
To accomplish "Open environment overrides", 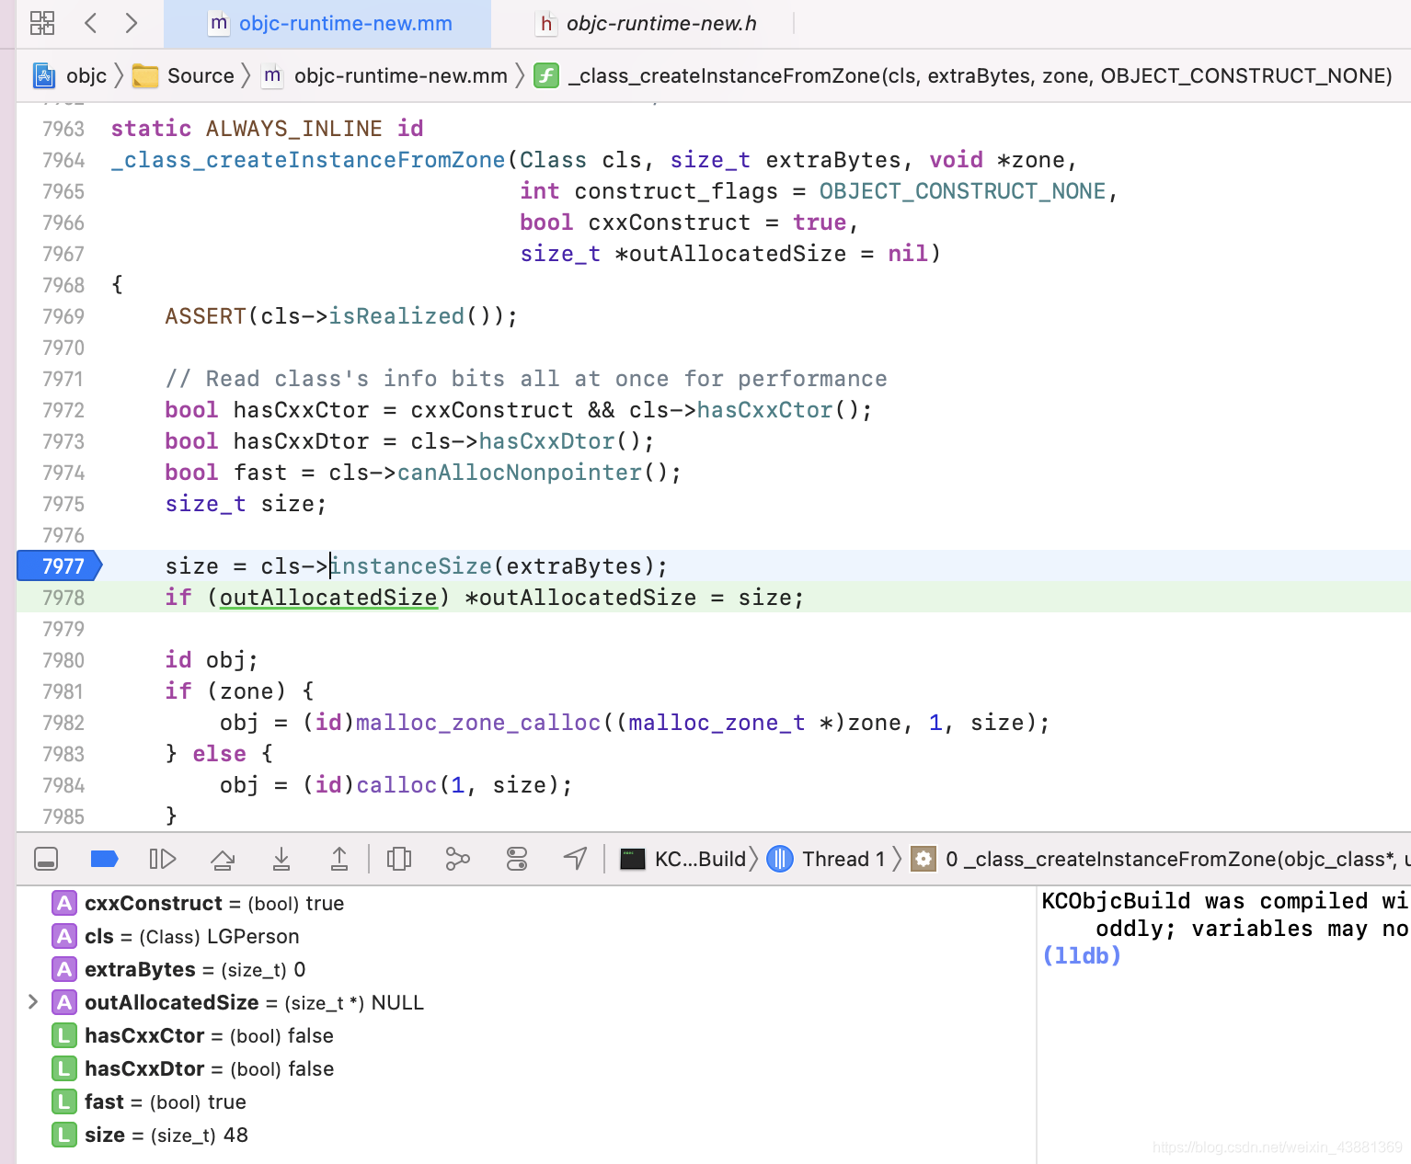I will (517, 859).
